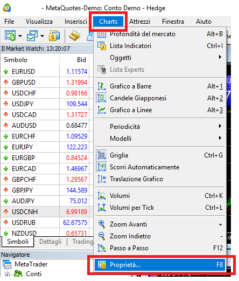Image resolution: width=239 pixels, height=281 pixels.
Task: Click the New Chart toolbar icon
Action: [x=10, y=36]
